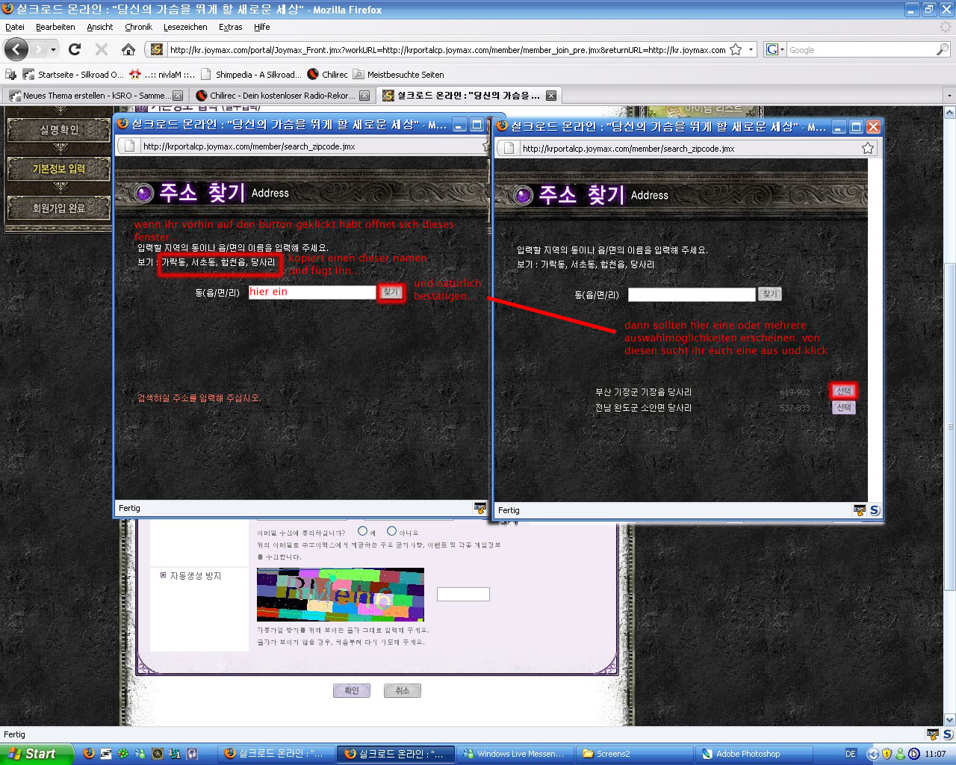Select the second radio button for email consent
Viewport: 956px width, 765px height.
coord(391,531)
